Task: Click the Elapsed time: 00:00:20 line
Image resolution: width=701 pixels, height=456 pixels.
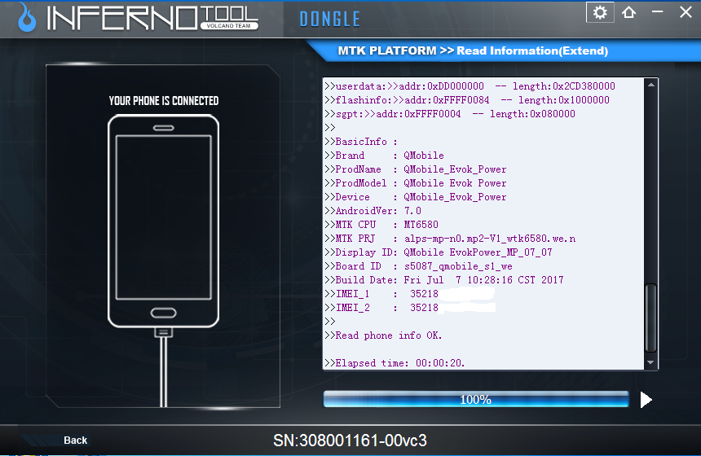Action: point(395,363)
